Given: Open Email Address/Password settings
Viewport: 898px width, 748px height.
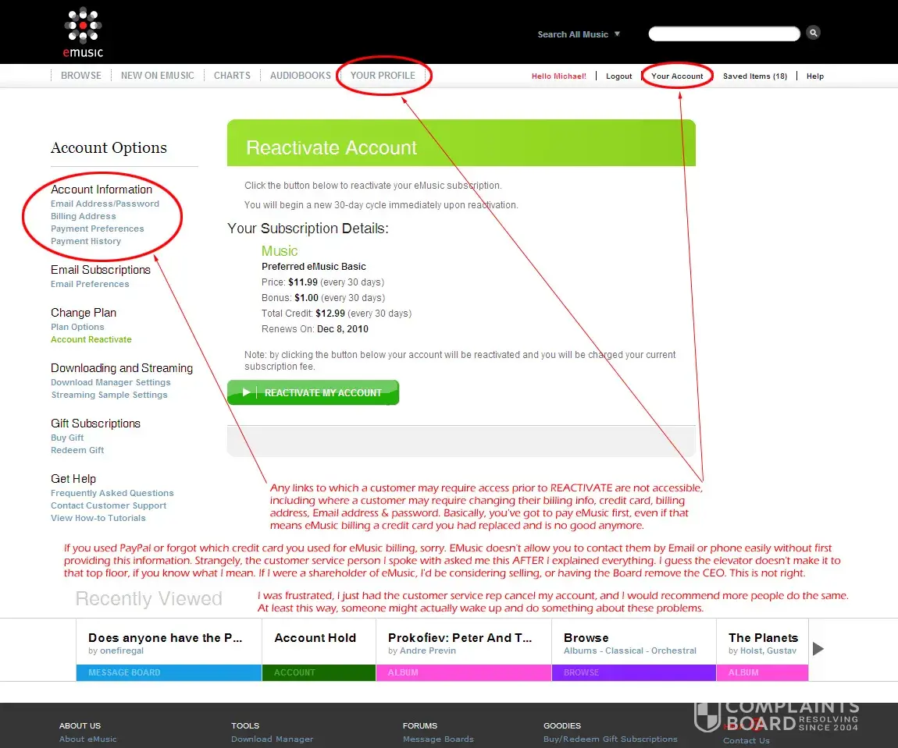Looking at the screenshot, I should click(105, 204).
